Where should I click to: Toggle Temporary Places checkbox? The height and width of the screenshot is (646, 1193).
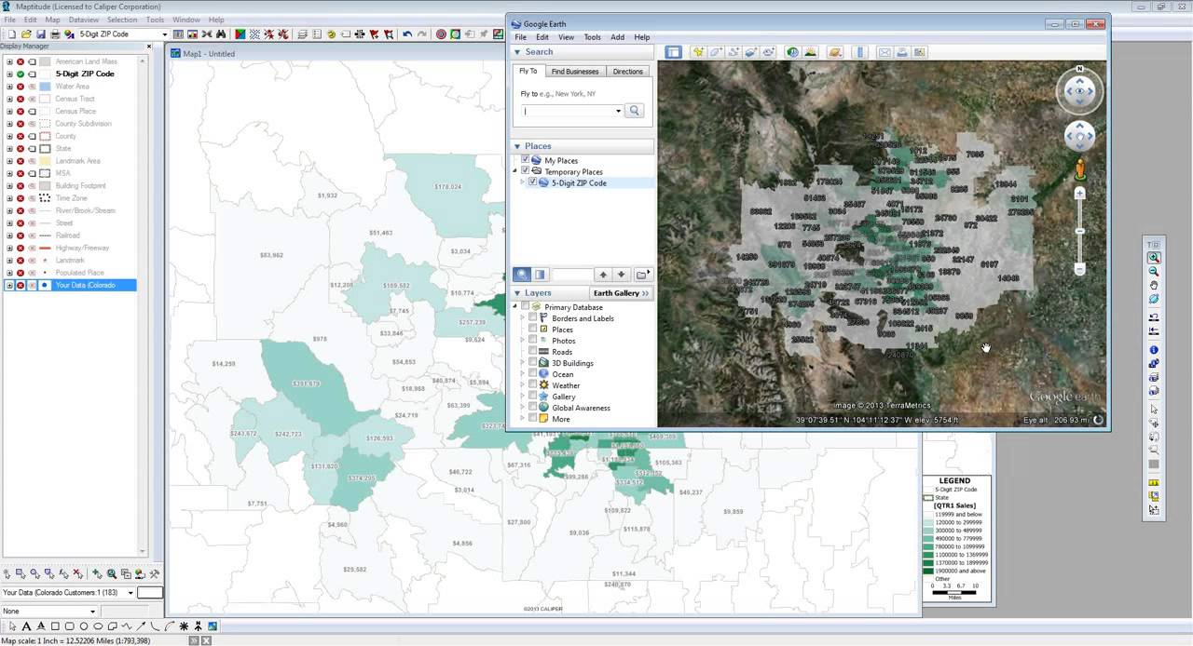[525, 171]
